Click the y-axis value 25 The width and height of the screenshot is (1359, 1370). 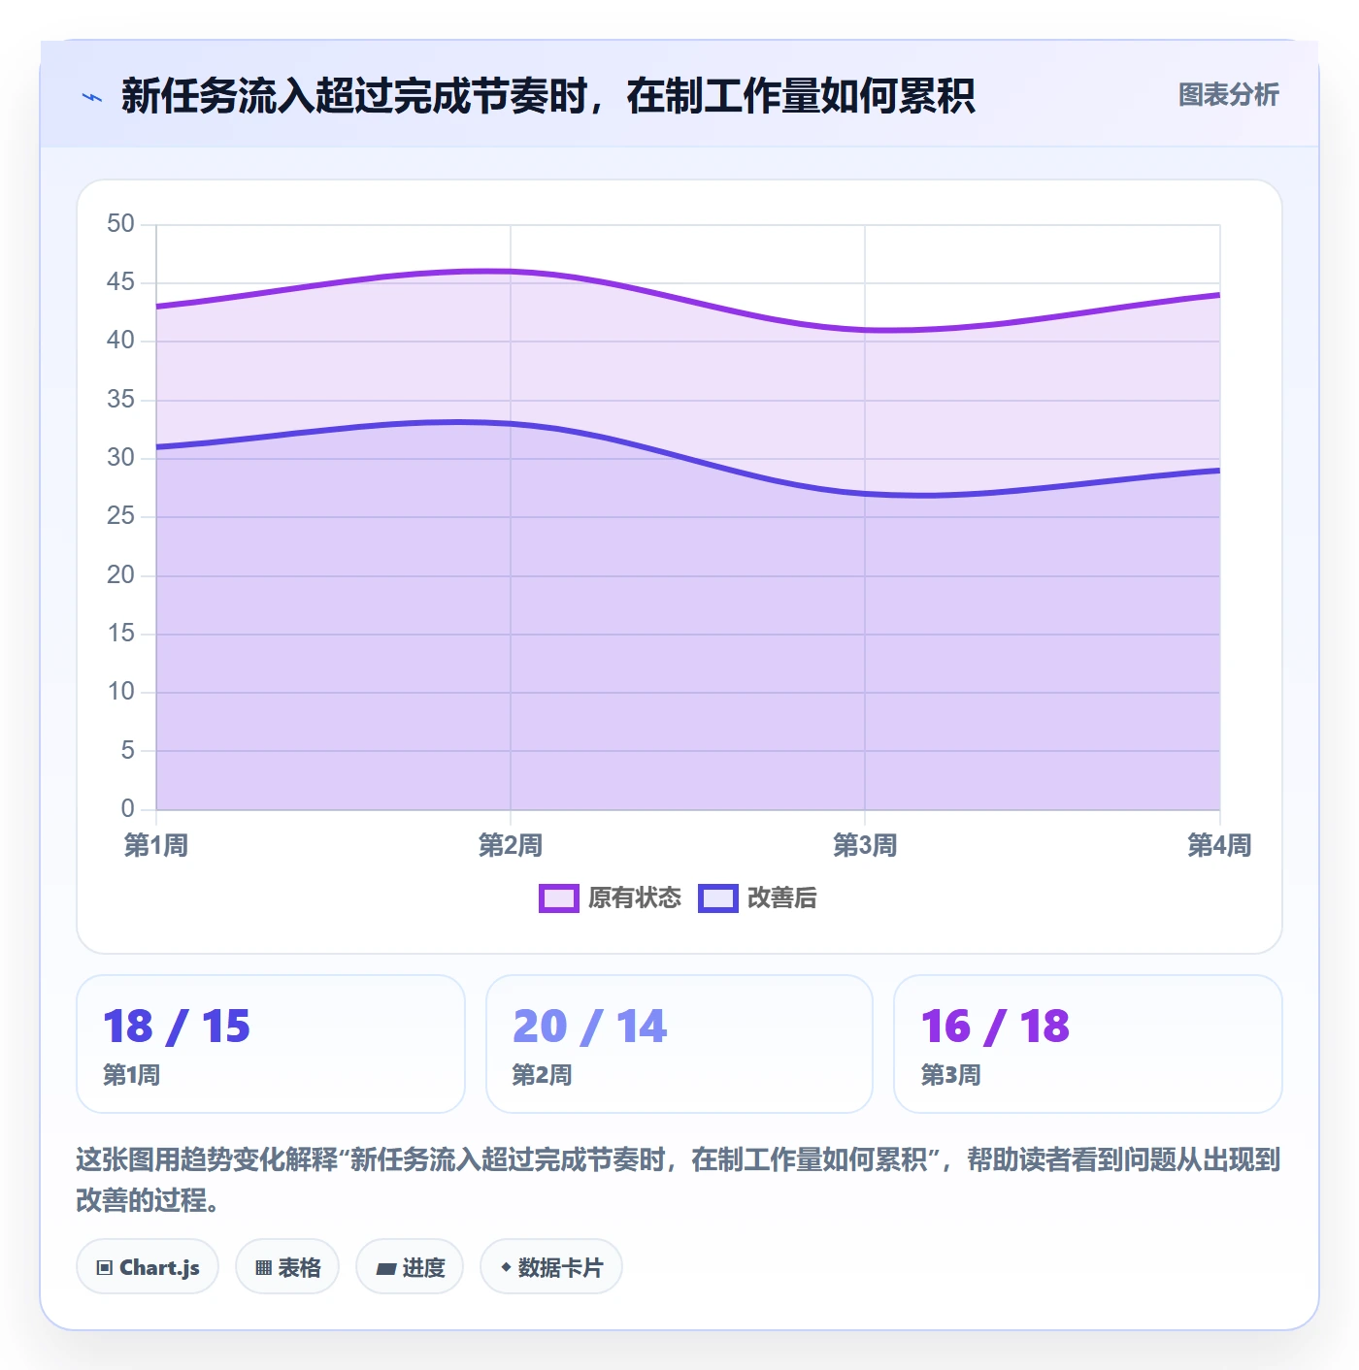[x=120, y=516]
